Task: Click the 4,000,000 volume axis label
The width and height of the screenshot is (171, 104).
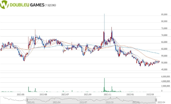Action: [x=166, y=81]
